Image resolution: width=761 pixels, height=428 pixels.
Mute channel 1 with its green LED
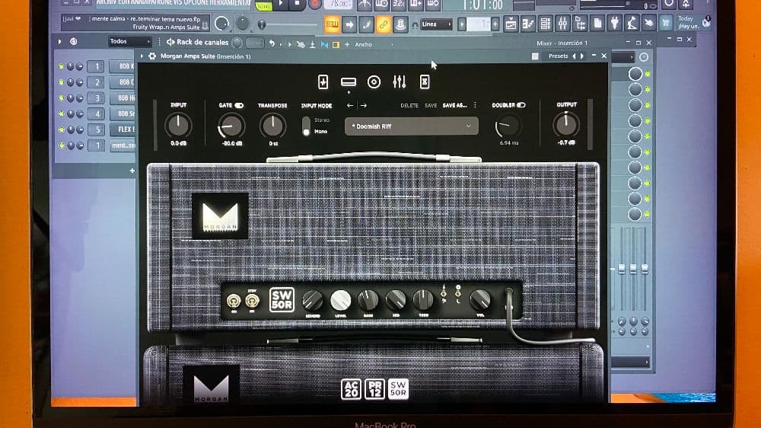coord(61,66)
